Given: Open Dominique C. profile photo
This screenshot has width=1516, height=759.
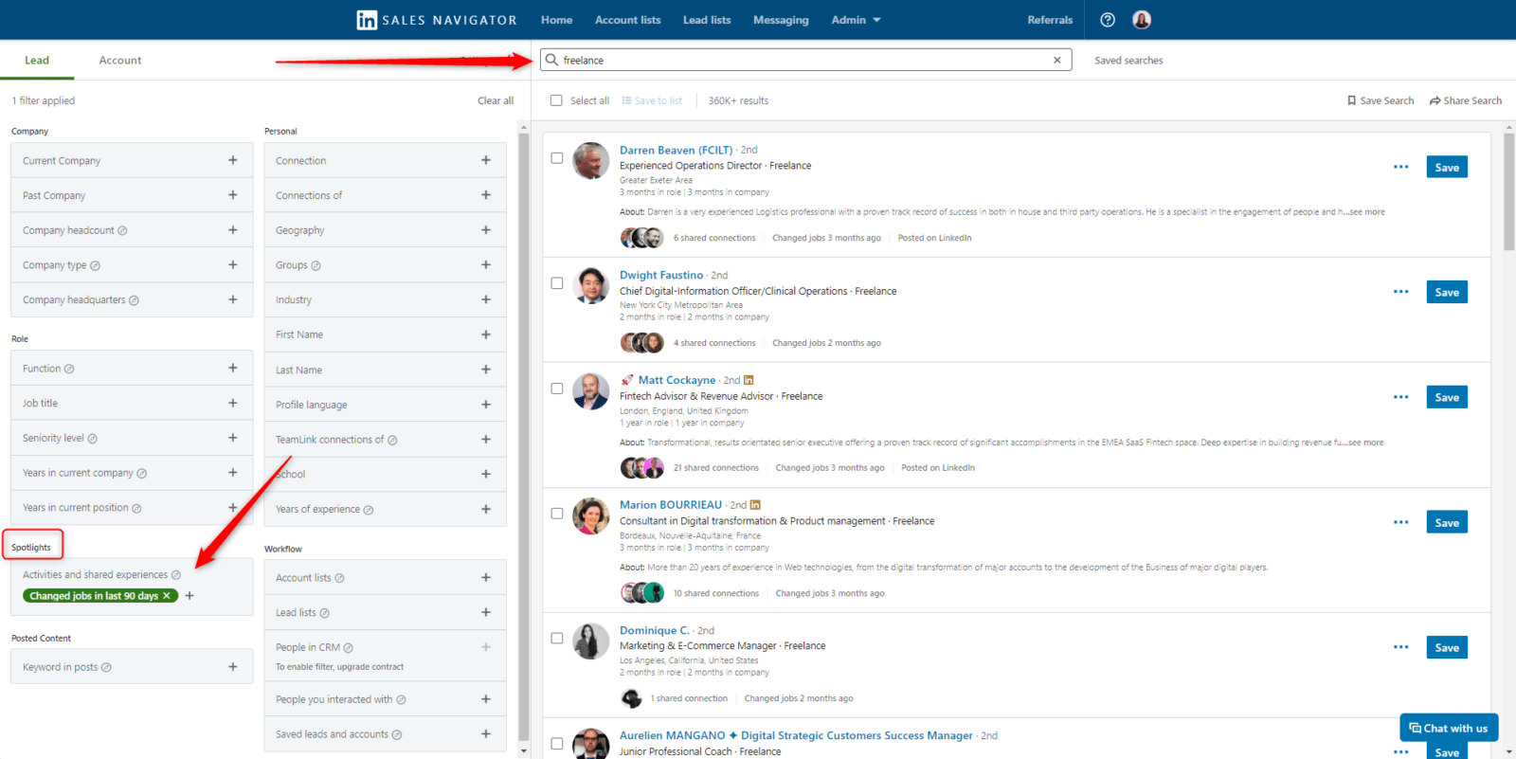Looking at the screenshot, I should click(x=591, y=642).
